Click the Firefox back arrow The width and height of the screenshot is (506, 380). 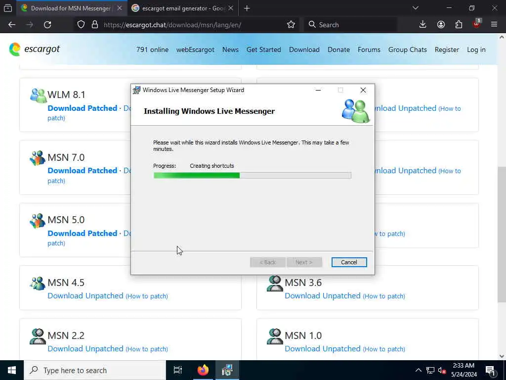click(x=12, y=25)
